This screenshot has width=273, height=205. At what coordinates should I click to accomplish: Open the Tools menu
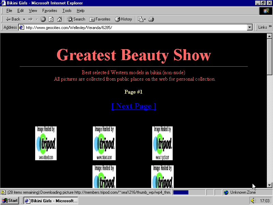click(67, 11)
